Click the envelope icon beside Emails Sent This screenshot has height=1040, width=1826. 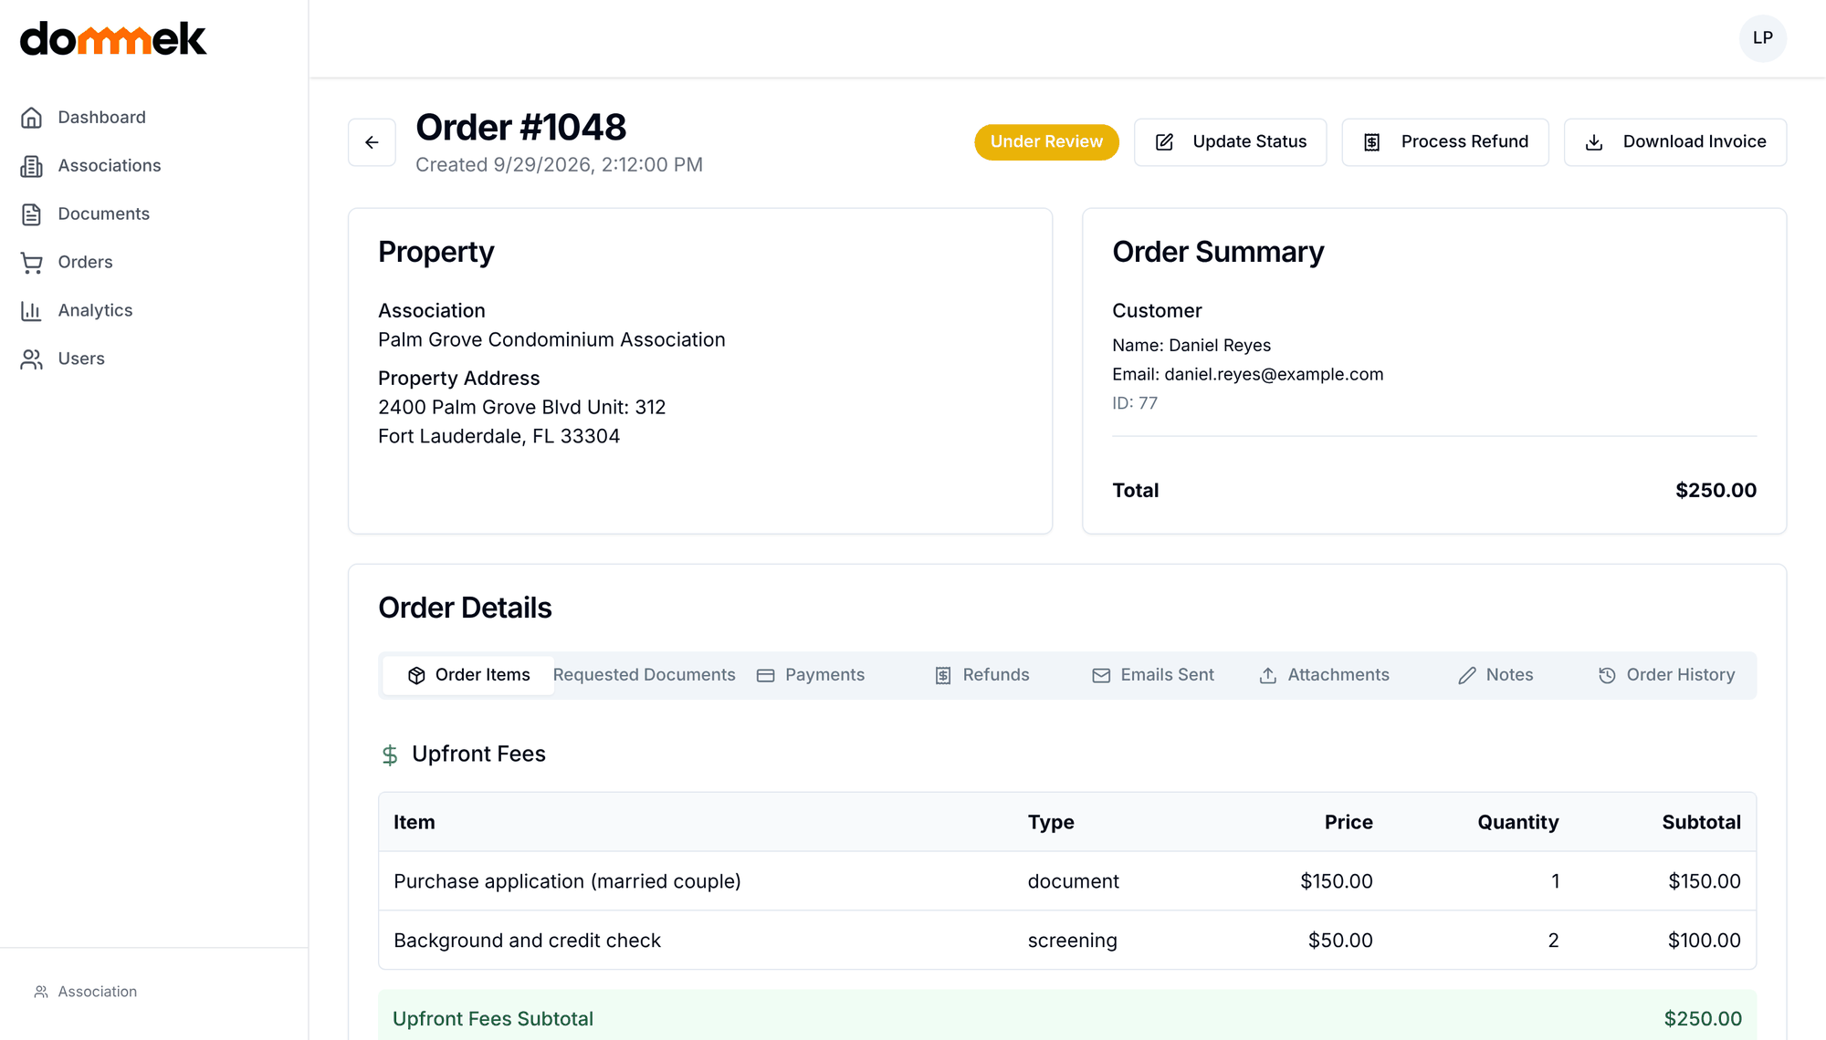(1101, 675)
